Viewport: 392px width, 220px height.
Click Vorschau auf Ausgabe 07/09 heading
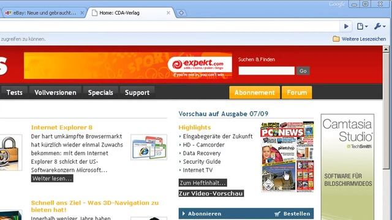[223, 114]
